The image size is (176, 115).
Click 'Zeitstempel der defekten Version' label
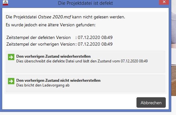pos(39,38)
